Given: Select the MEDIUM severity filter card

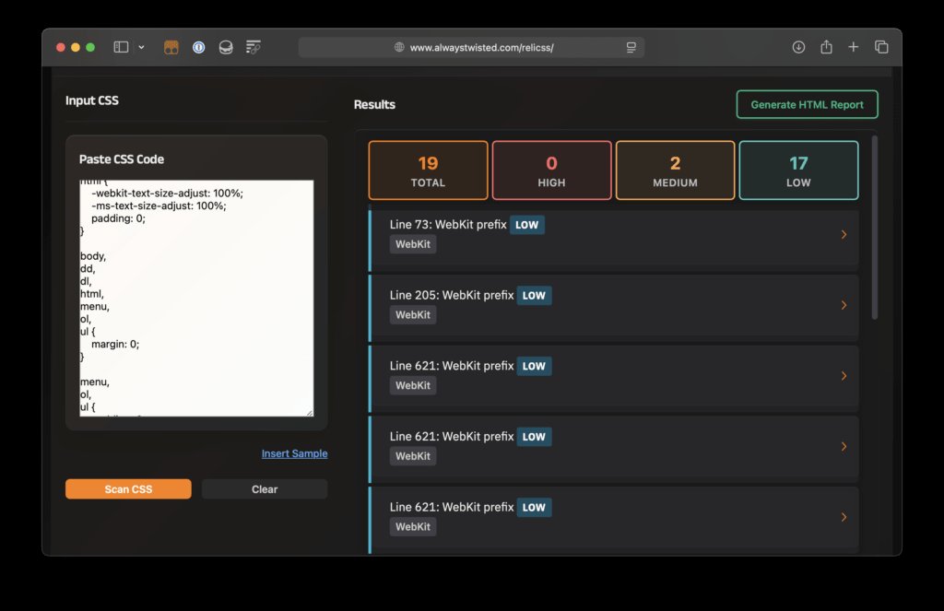Looking at the screenshot, I should pos(675,170).
